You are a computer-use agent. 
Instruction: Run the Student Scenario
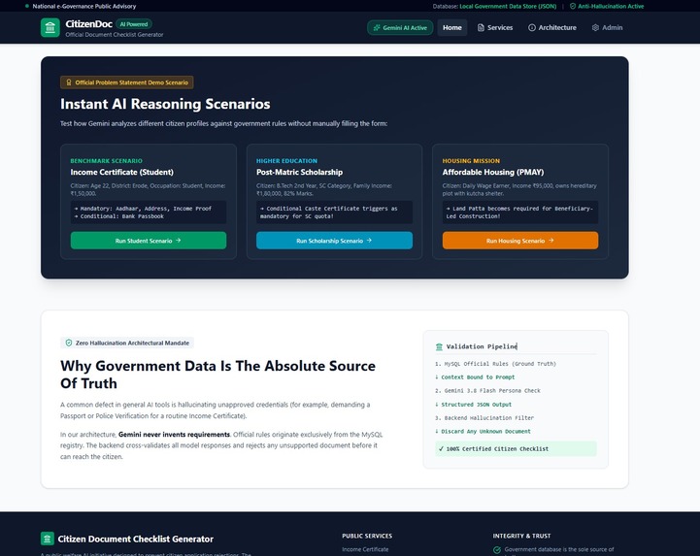[x=149, y=241]
